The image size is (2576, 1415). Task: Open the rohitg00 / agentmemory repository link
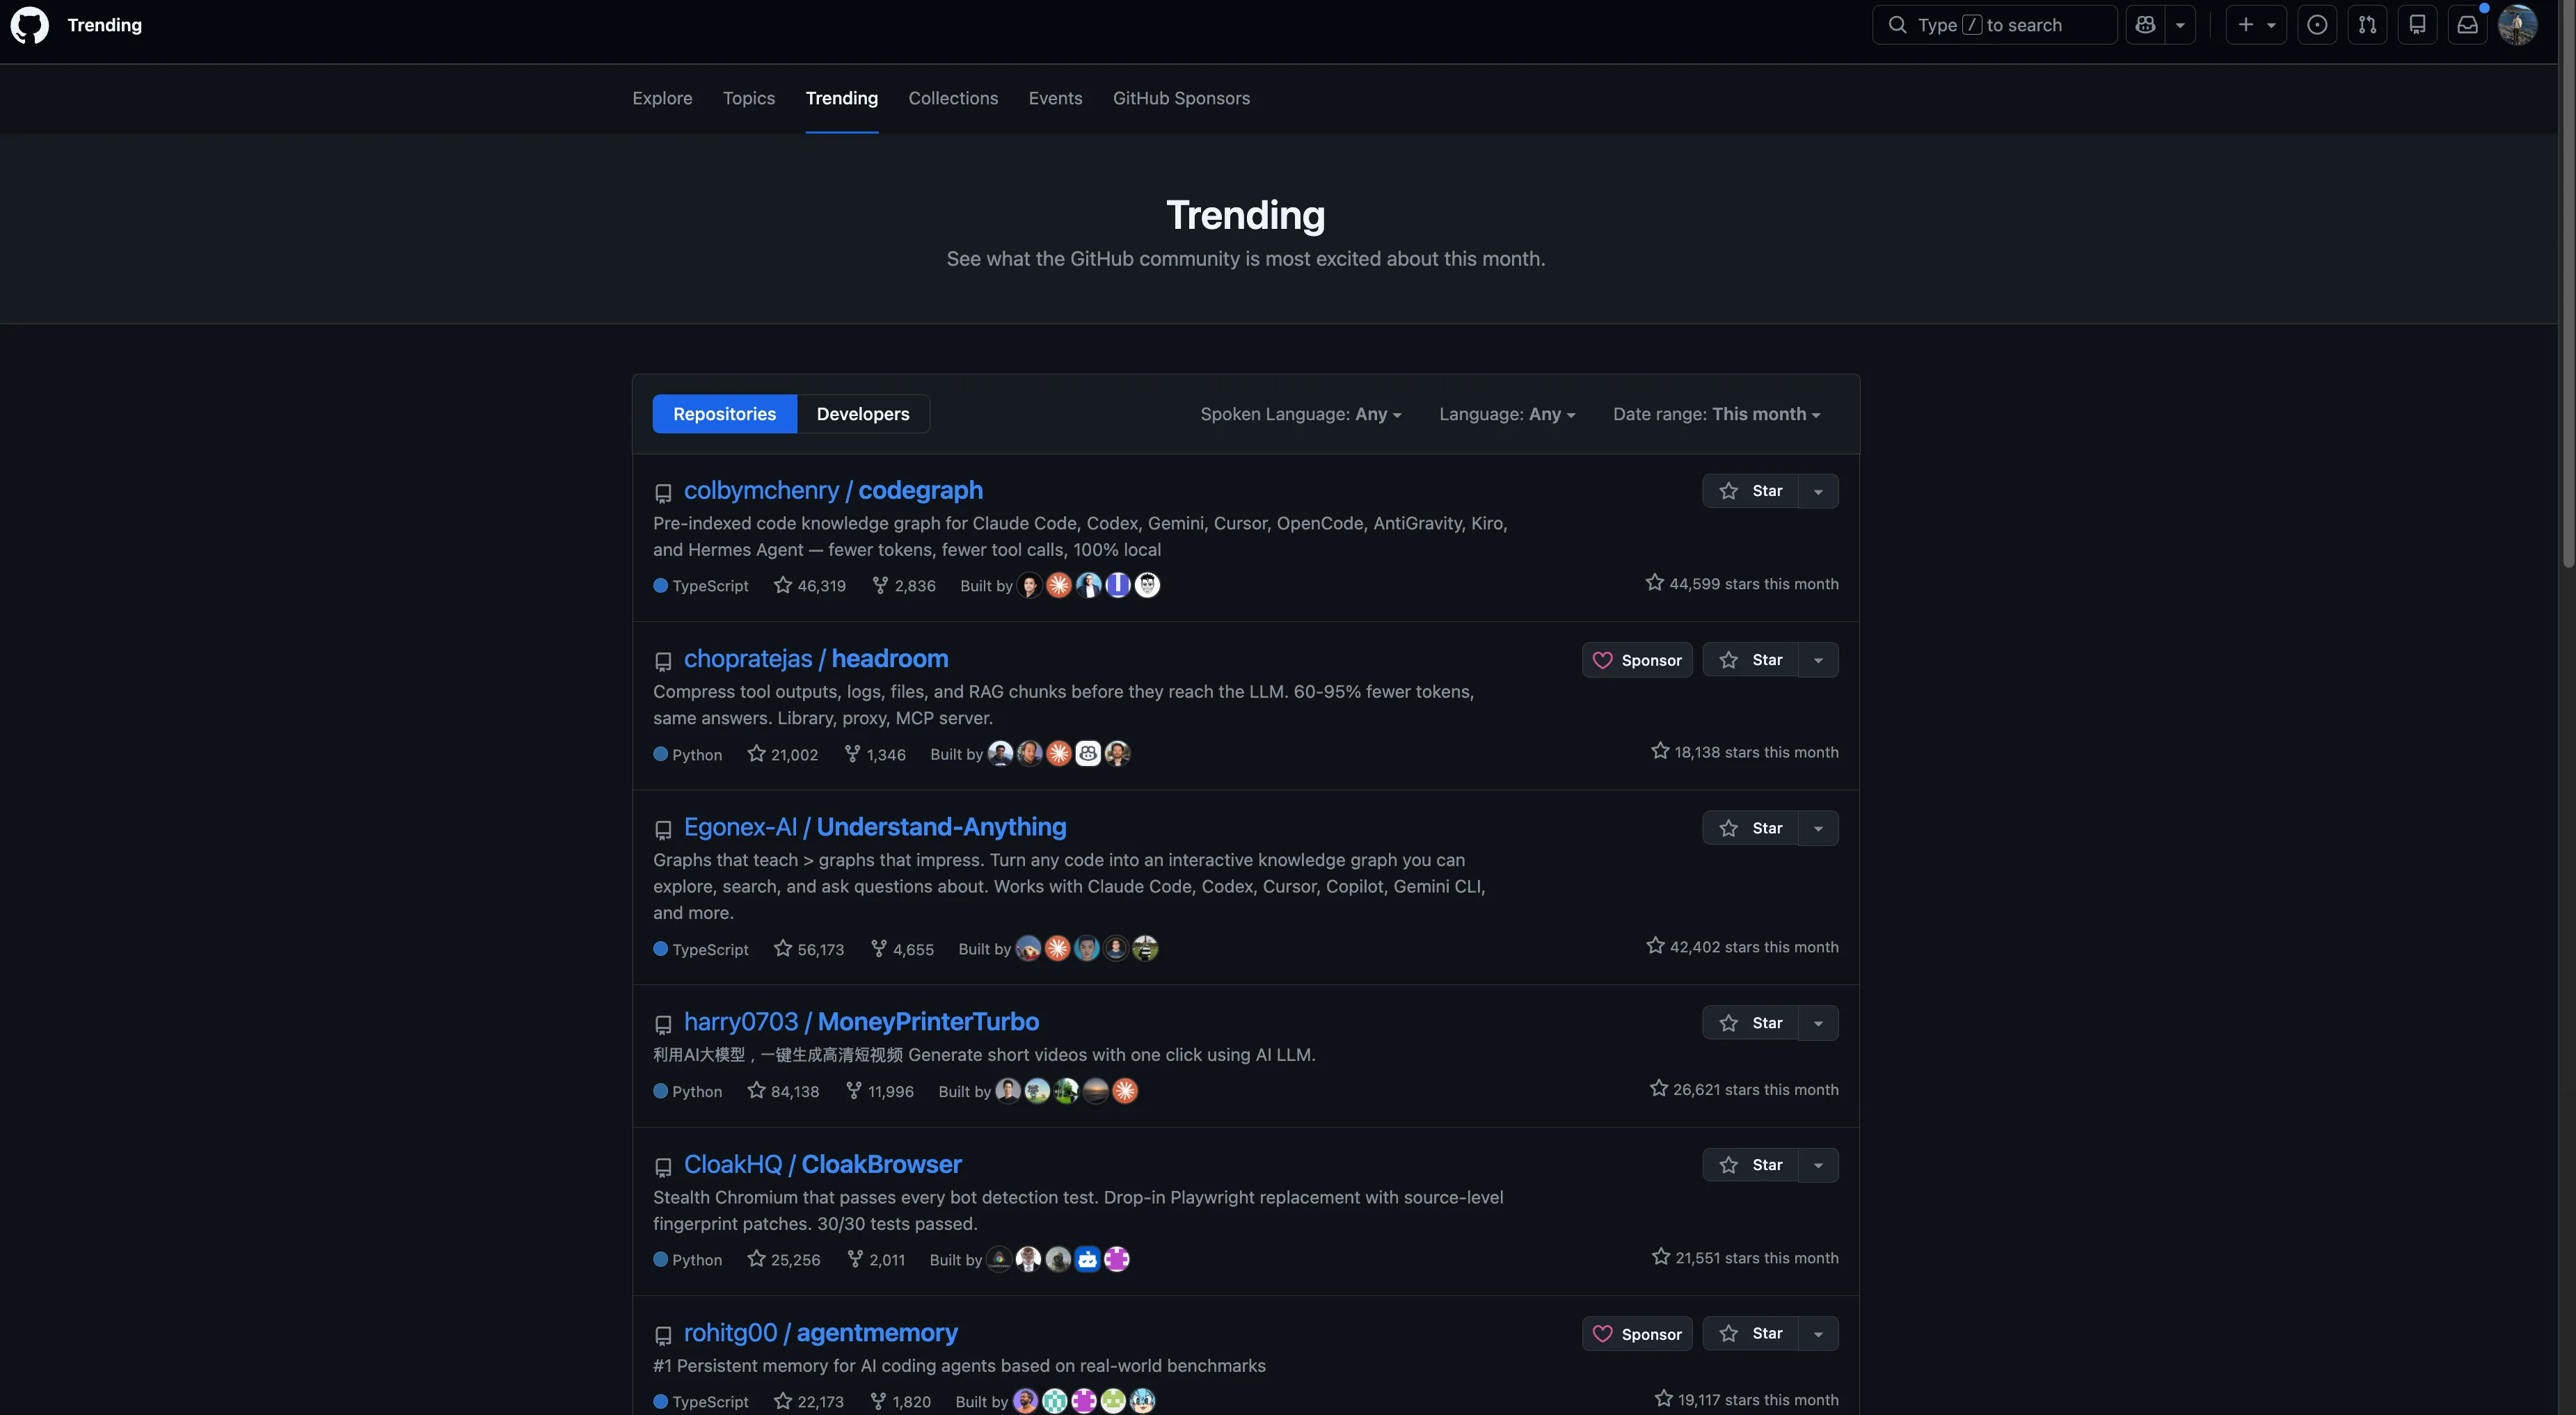point(820,1333)
